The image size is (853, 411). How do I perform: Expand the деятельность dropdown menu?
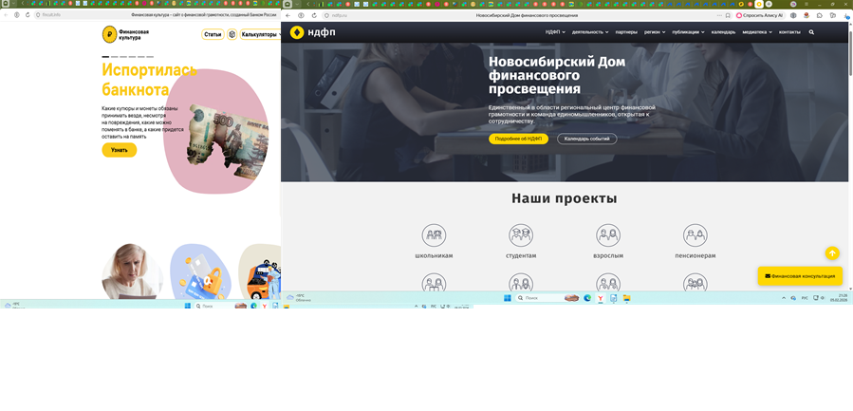click(x=590, y=32)
